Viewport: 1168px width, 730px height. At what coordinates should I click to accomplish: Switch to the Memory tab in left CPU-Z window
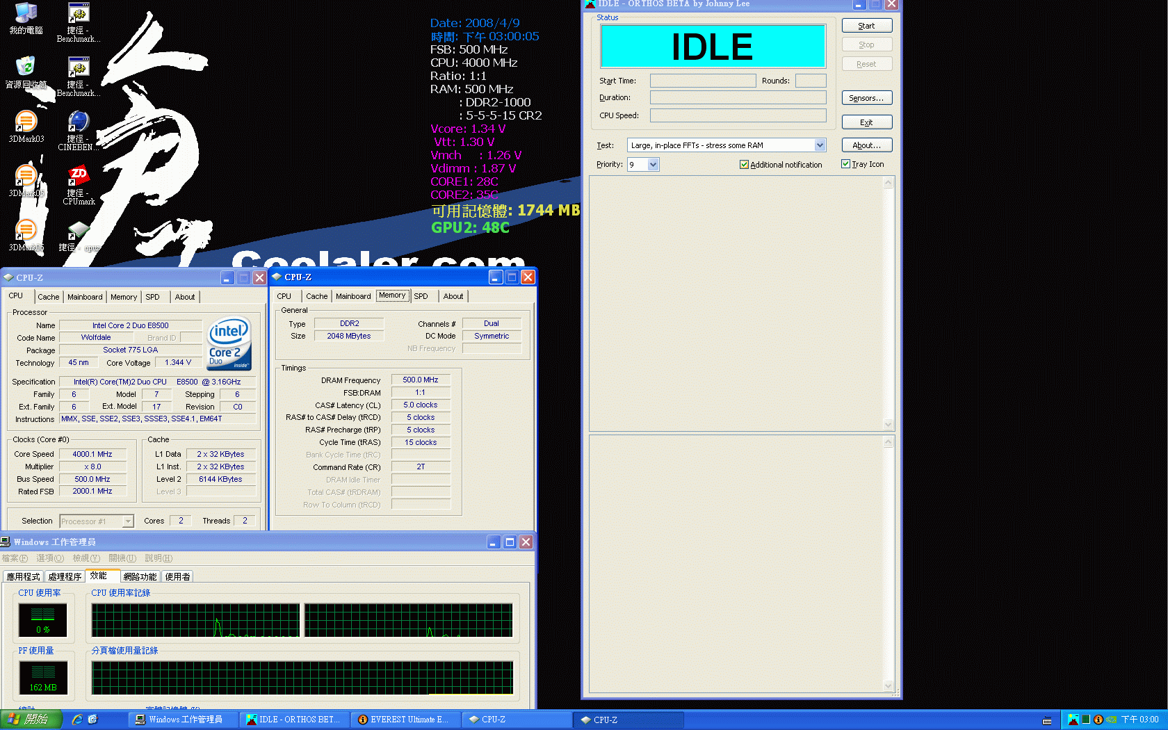click(x=124, y=297)
